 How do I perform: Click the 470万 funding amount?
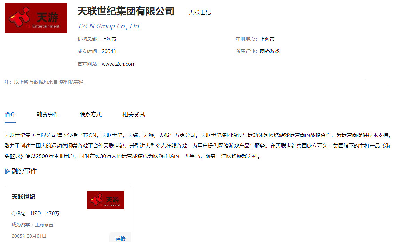(x=53, y=214)
